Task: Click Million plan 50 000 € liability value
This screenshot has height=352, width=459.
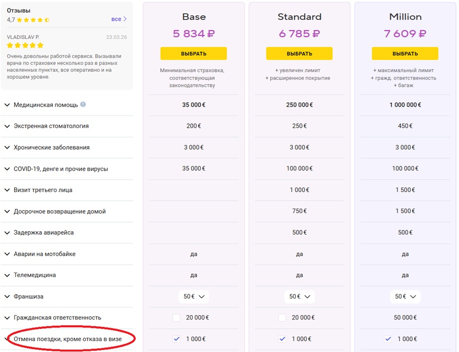Action: [x=405, y=318]
